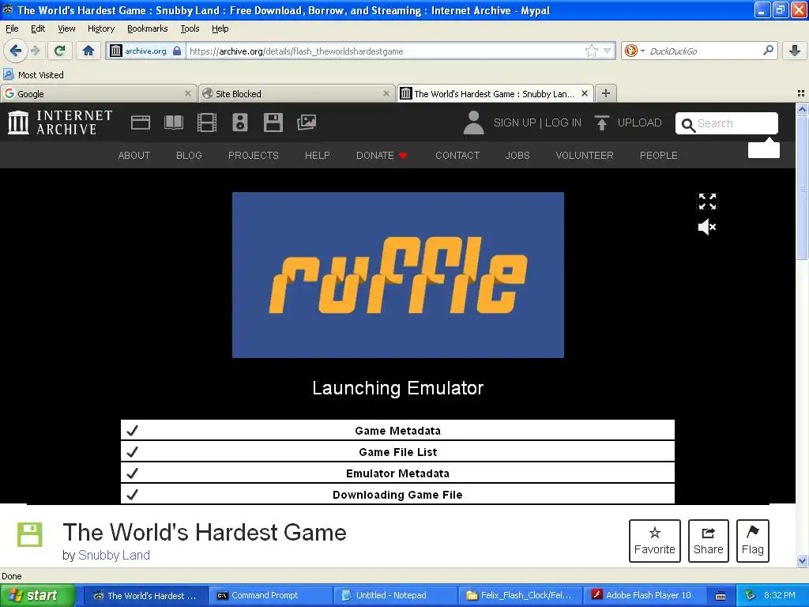Open the Software floppy disk icon
809x607 pixels.
pos(273,123)
